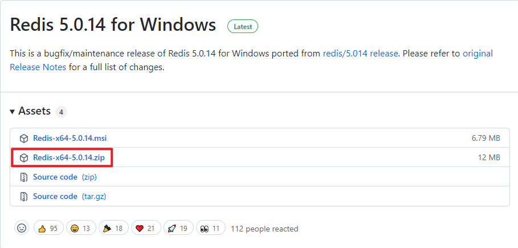518x248 pixels.
Task: Download Source code (tar.gz)
Action: 70,196
